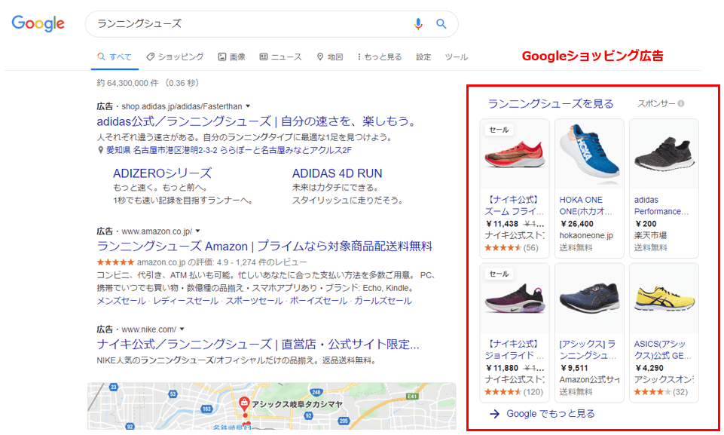
Task: Click star rating with (120) reviews
Action: [x=514, y=392]
